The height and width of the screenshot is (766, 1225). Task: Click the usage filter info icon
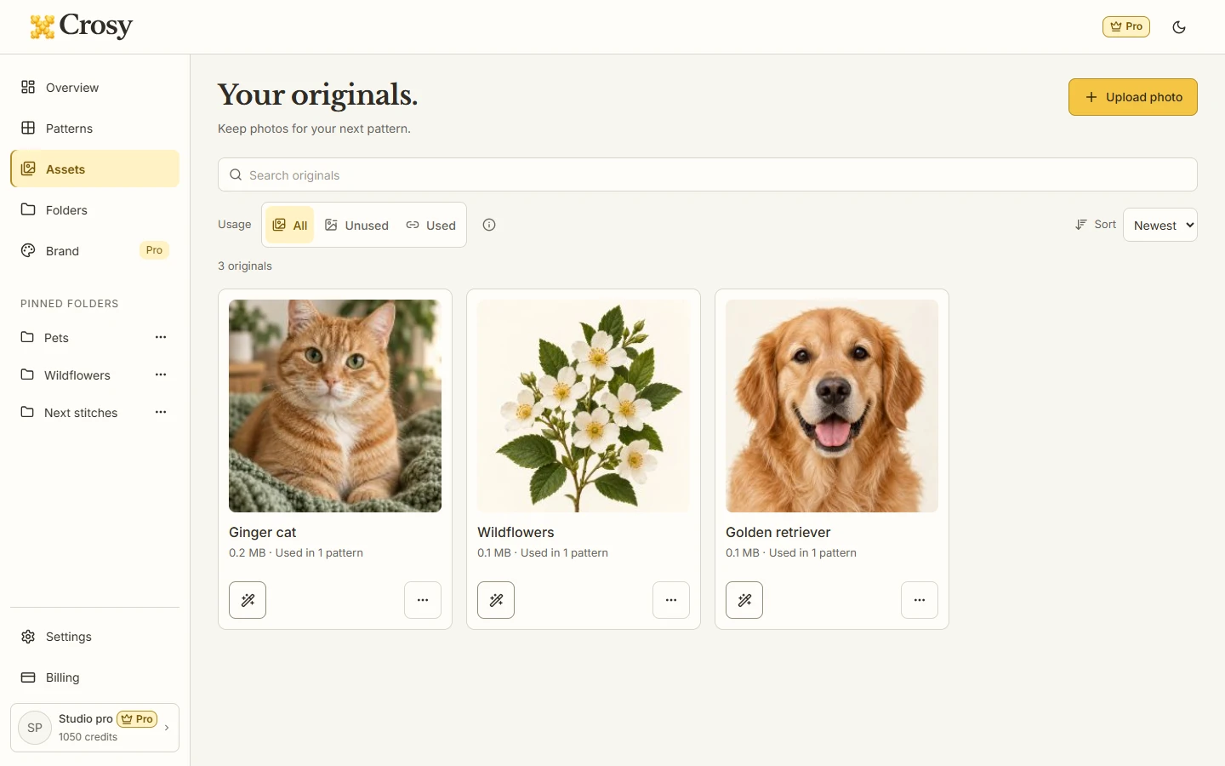(x=489, y=225)
